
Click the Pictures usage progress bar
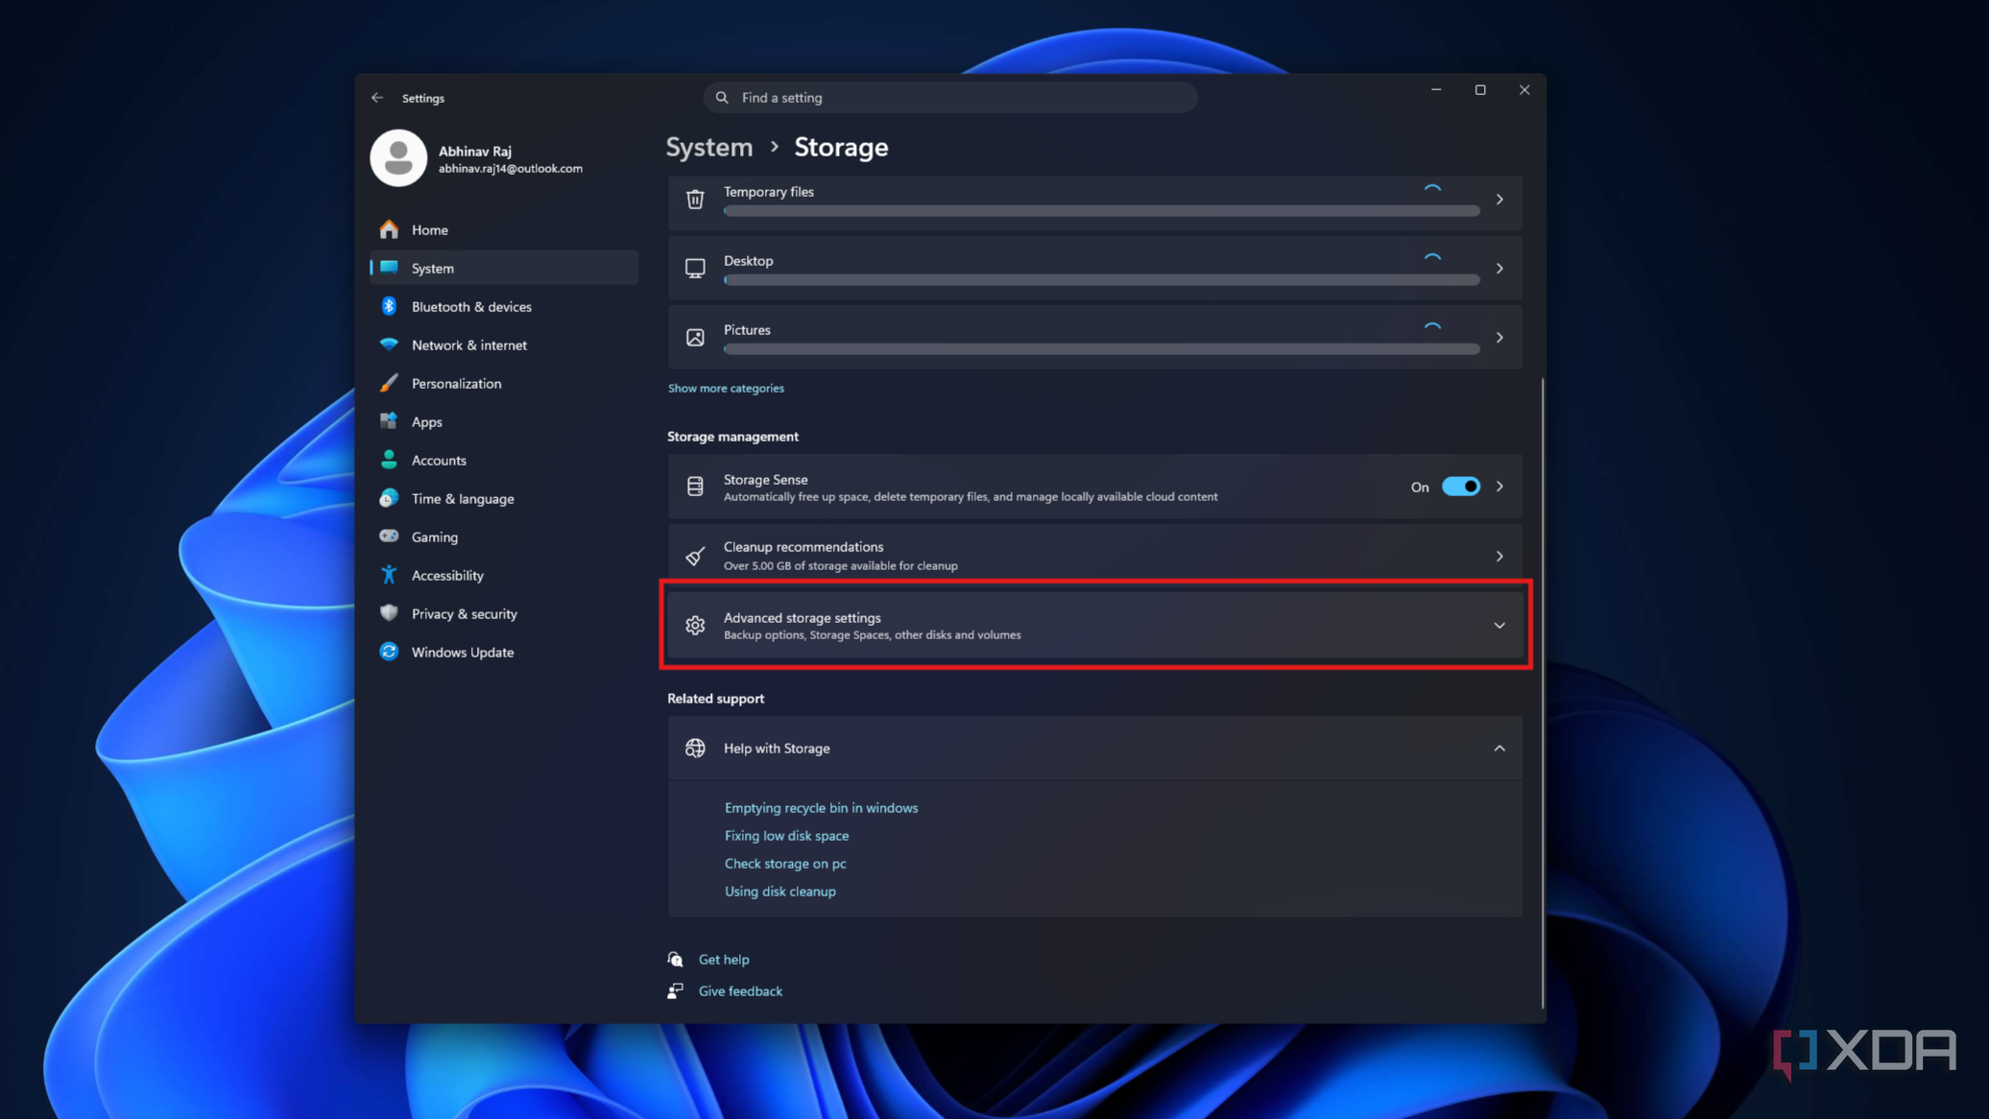[x=1102, y=349]
